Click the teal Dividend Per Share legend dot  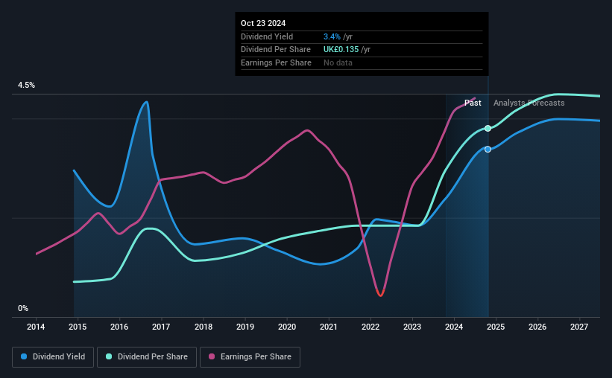click(109, 356)
